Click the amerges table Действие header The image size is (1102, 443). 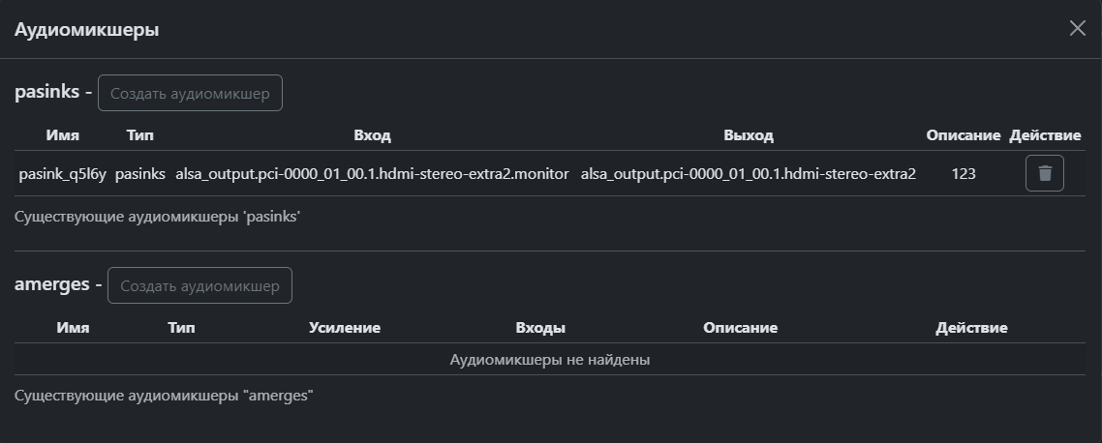pyautogui.click(x=971, y=328)
